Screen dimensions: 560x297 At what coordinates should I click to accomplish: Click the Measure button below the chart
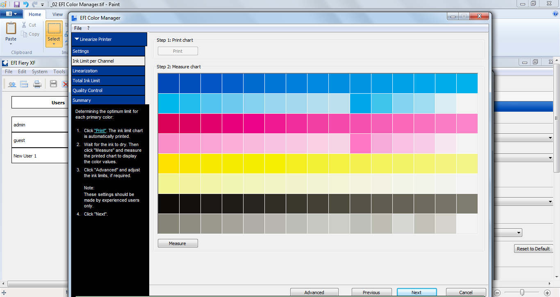tap(178, 243)
